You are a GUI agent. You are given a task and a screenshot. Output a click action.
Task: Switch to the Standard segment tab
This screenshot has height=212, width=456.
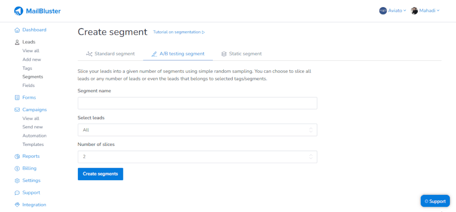(x=110, y=54)
